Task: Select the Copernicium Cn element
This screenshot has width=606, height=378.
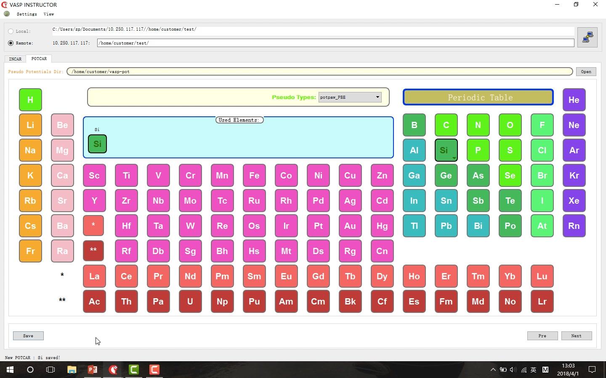Action: (x=382, y=251)
